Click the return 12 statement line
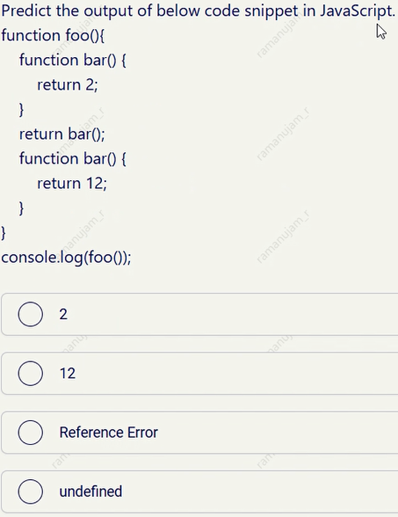The width and height of the screenshot is (398, 517). tap(72, 183)
